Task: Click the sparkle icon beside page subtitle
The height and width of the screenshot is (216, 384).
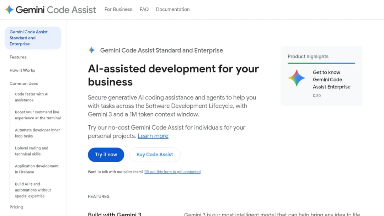Action: pos(92,50)
